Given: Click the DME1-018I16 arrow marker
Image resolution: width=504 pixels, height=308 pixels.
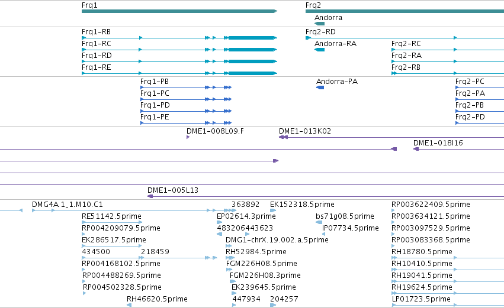Looking at the screenshot, I should pyautogui.click(x=416, y=149).
